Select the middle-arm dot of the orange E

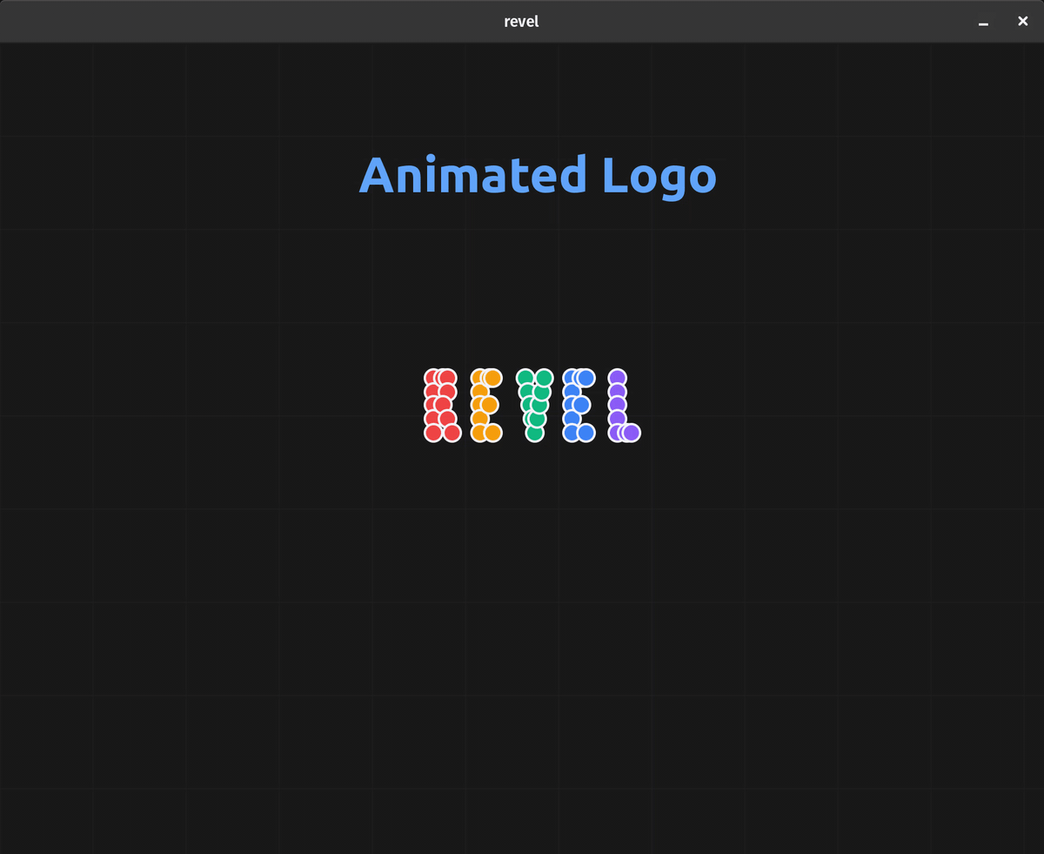point(490,405)
